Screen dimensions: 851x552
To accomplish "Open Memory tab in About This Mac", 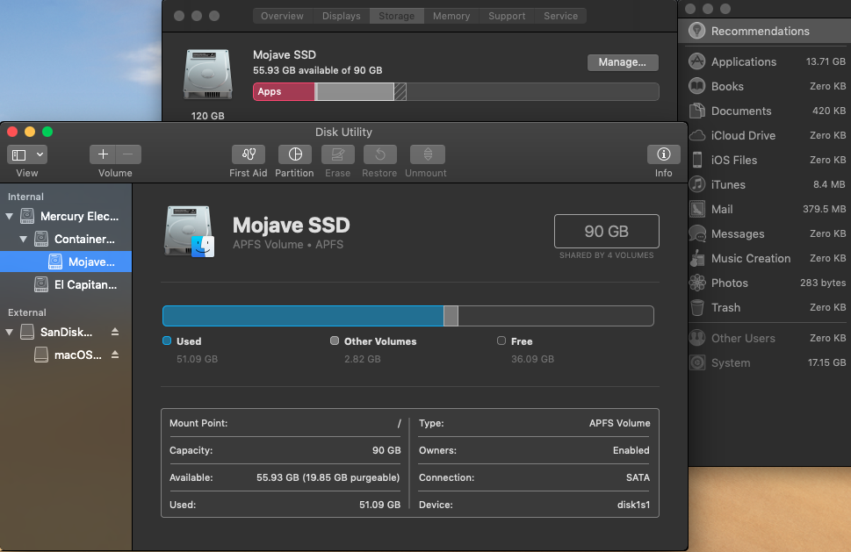I will [451, 16].
